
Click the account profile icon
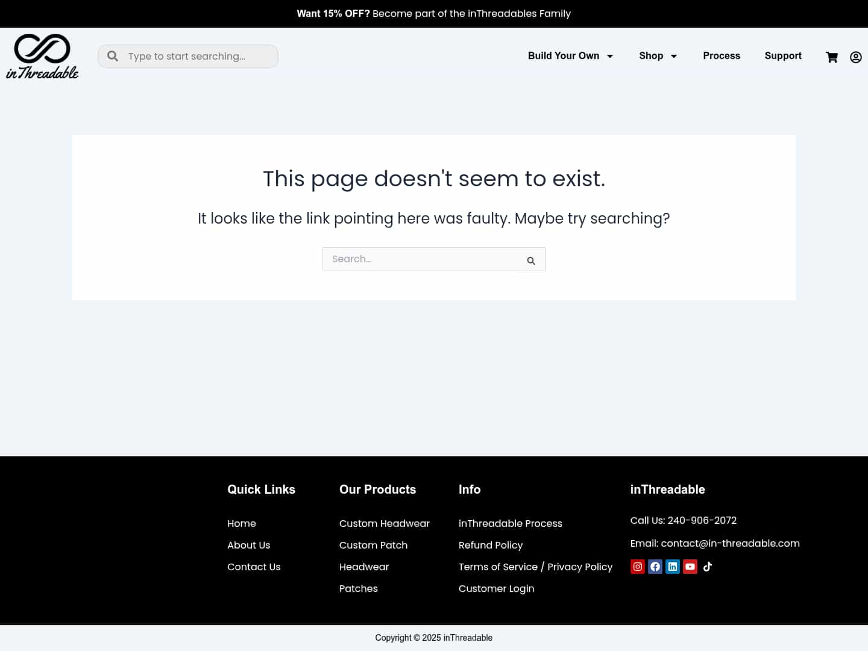click(x=855, y=57)
